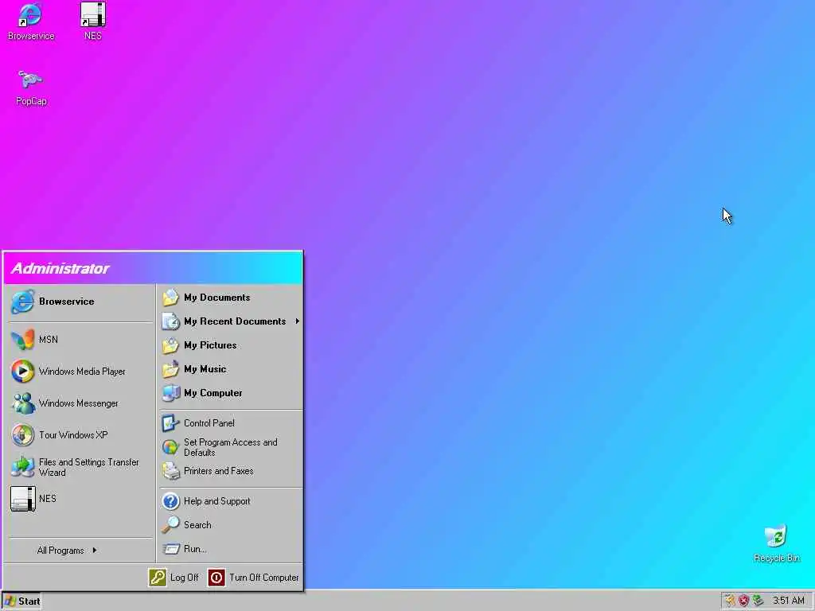The width and height of the screenshot is (815, 611).
Task: Open the Browservice desktop shortcut icon
Action: (30, 14)
